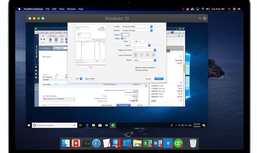This screenshot has width=257, height=153.
Task: Click the Copies input field
Action: tap(125, 35)
